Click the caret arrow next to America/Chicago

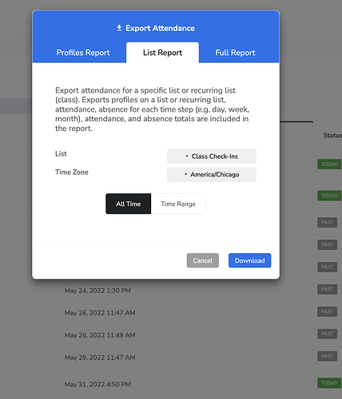(x=185, y=175)
